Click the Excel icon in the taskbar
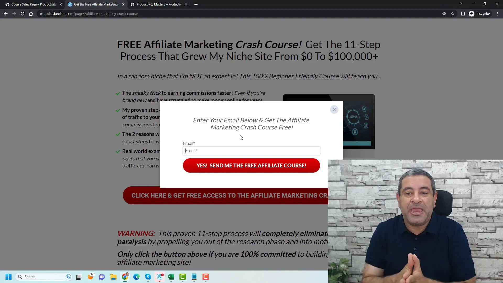The height and width of the screenshot is (283, 503). pyautogui.click(x=172, y=276)
